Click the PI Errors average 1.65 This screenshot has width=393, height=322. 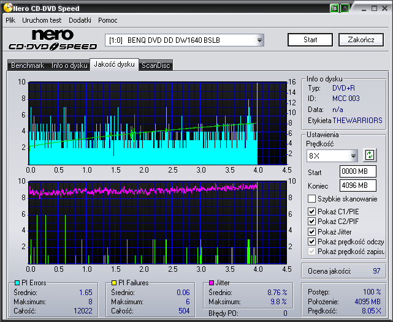[86, 292]
